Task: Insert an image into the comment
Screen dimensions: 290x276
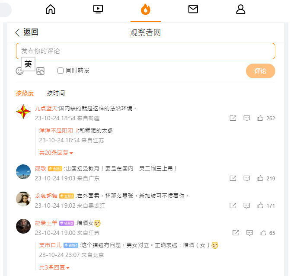Action: (x=40, y=71)
